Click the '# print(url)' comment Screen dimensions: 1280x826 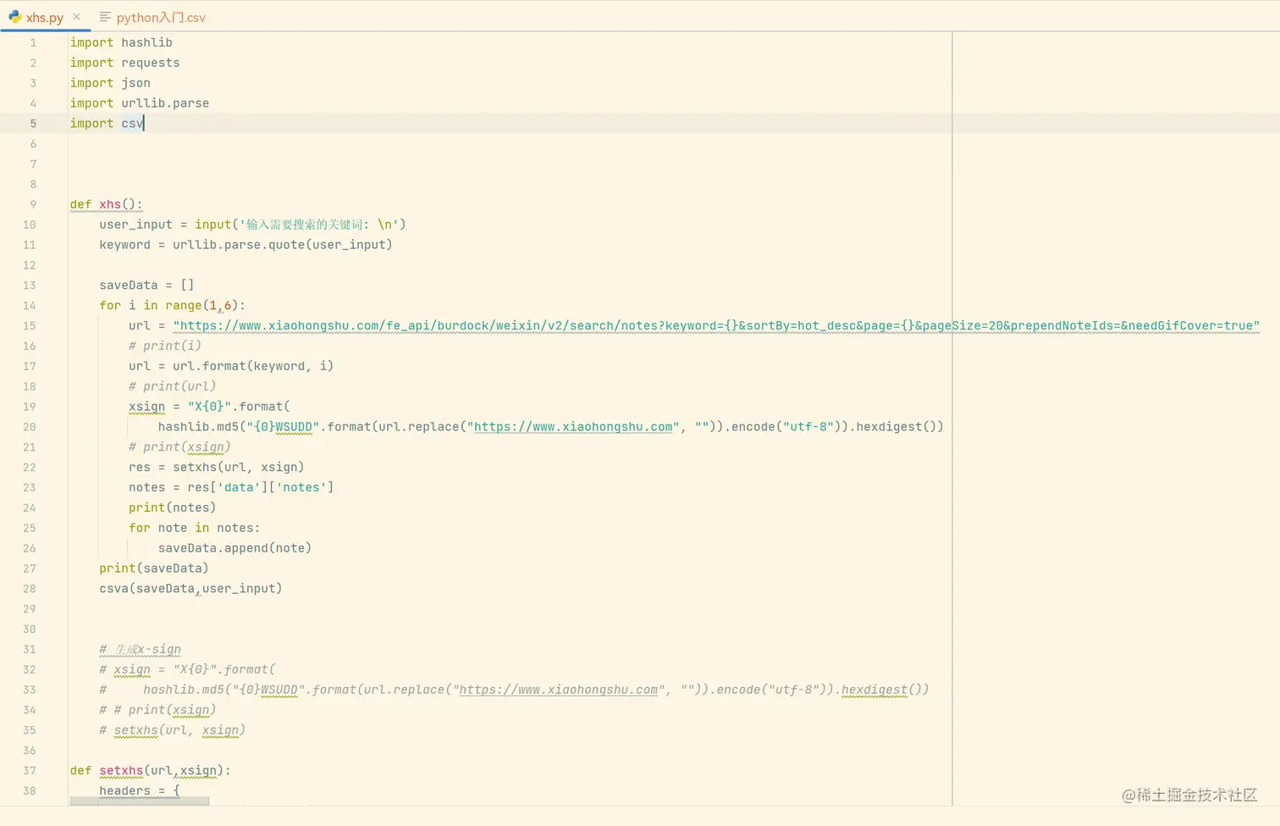172,386
